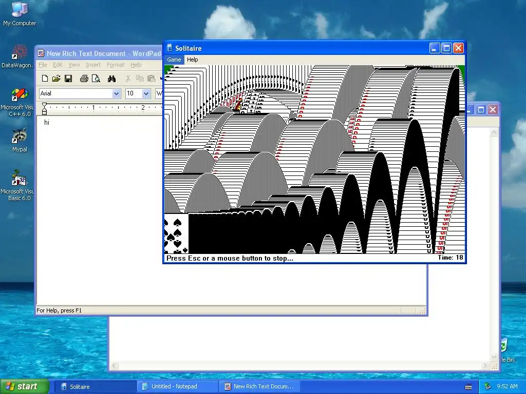This screenshot has width=526, height=394.
Task: Click the Notepad vertical scrollbar down arrow
Action: (x=494, y=357)
